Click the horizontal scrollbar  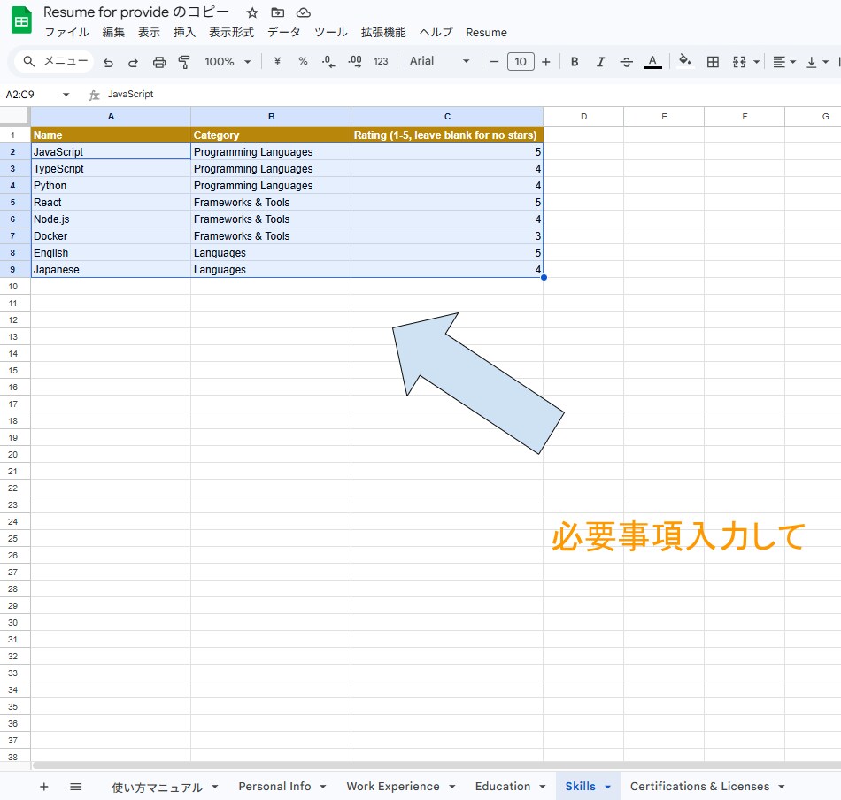pyautogui.click(x=436, y=765)
